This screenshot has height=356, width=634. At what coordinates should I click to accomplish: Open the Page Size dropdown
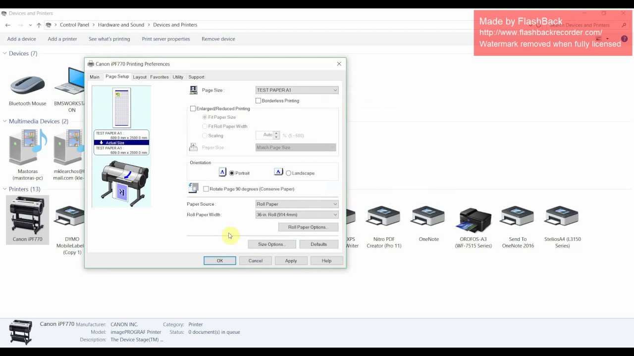297,90
